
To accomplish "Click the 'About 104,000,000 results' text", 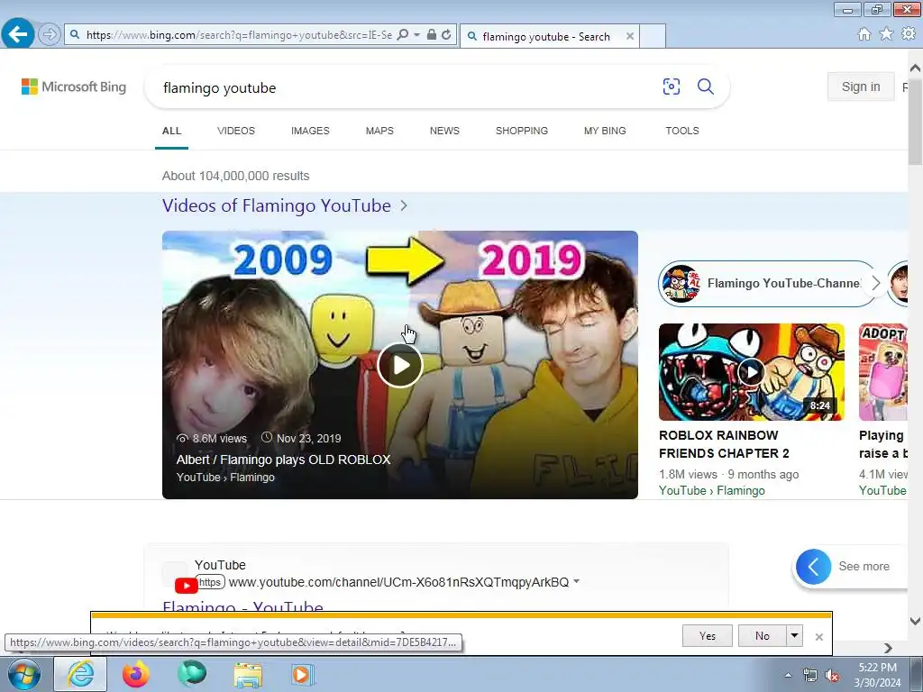I will click(235, 176).
